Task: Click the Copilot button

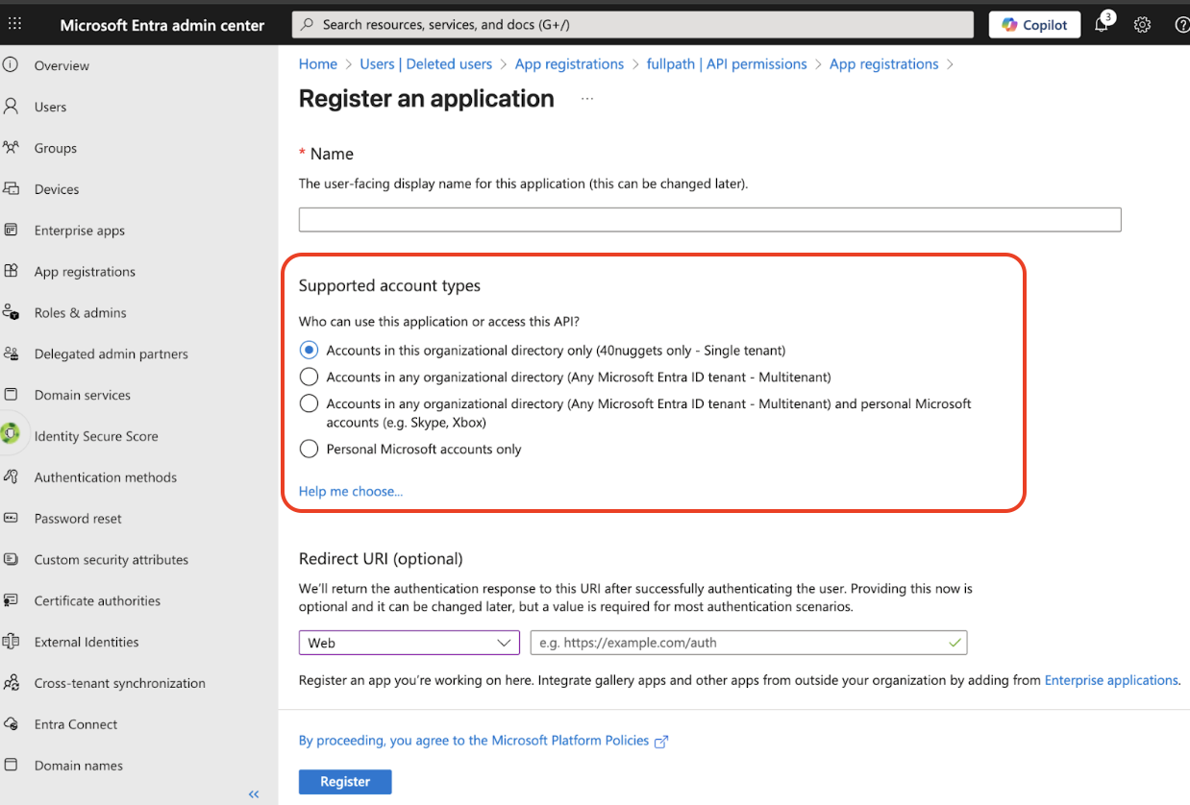Action: pyautogui.click(x=1034, y=25)
